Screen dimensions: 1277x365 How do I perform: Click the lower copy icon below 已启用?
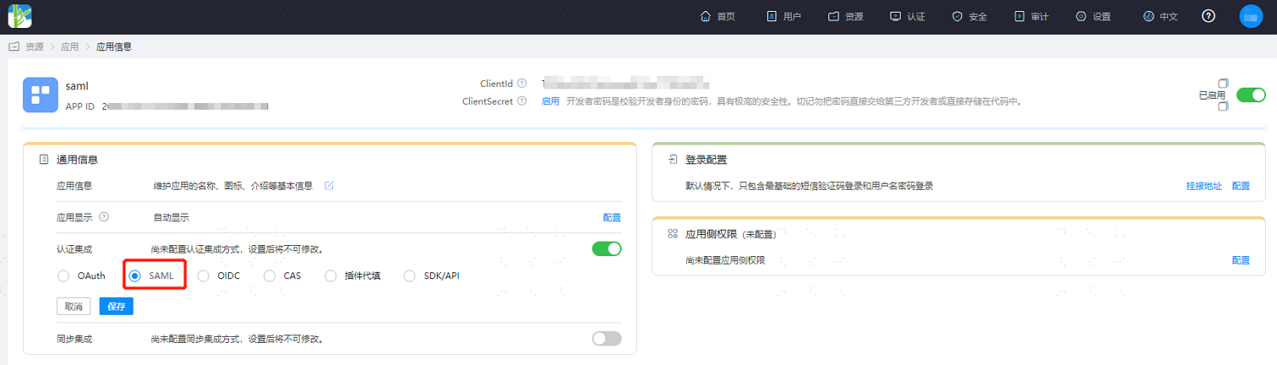click(x=1223, y=106)
